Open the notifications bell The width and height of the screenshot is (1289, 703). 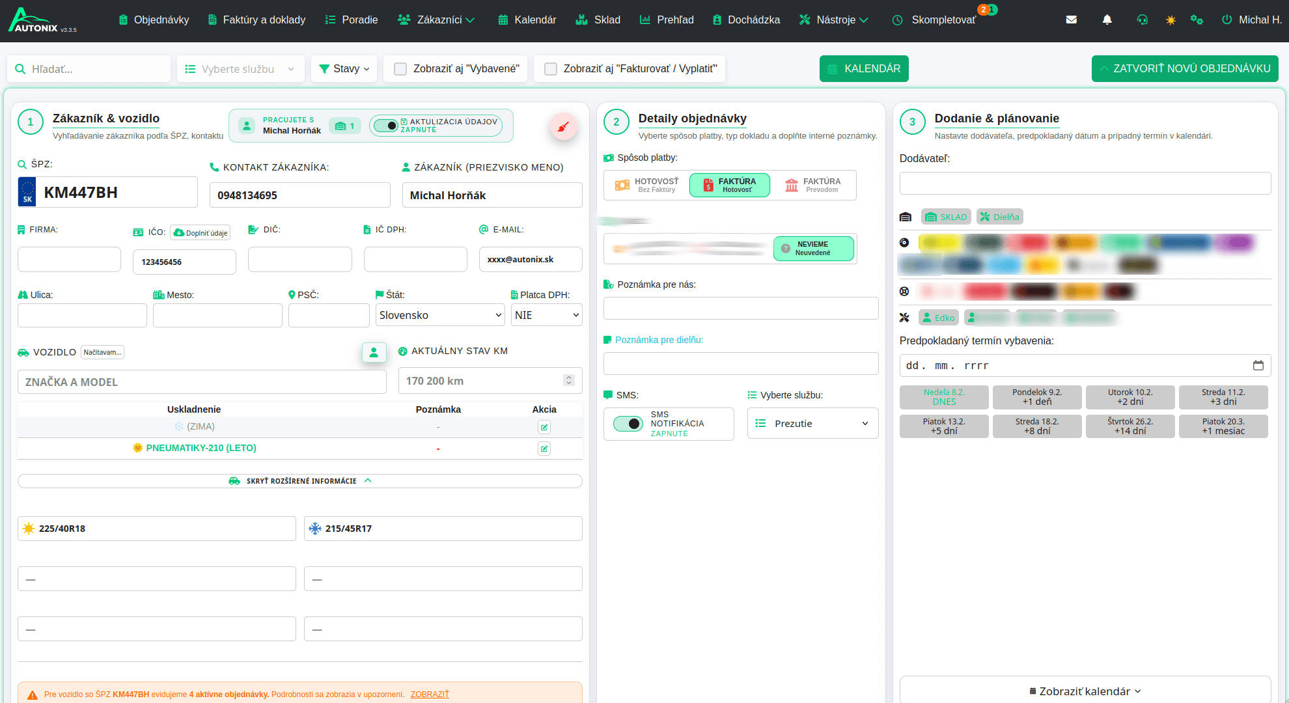click(1107, 20)
